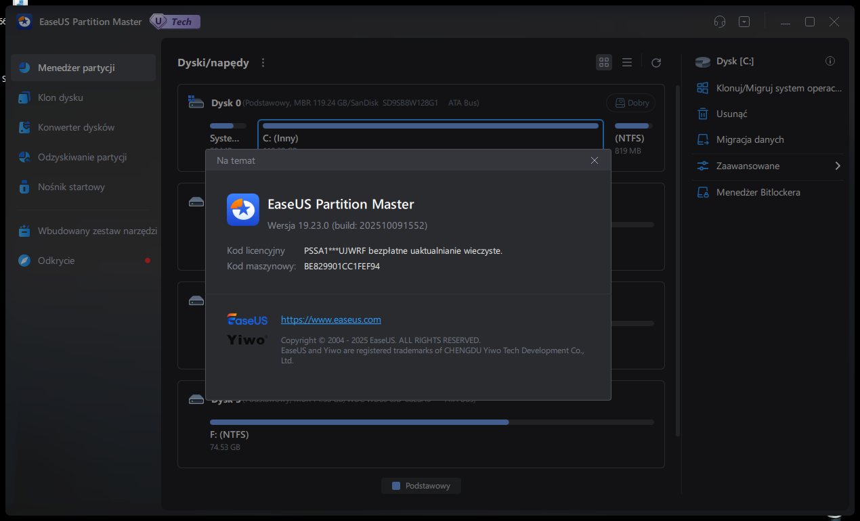Click the machine code BE829901CC1FEF94

(342, 267)
